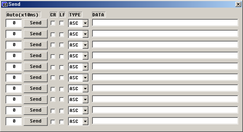
Task: Toggle LF checkbox in sixth row
Action: pyautogui.click(x=61, y=77)
